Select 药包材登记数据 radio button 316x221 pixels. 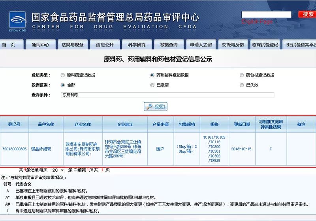(x=242, y=75)
